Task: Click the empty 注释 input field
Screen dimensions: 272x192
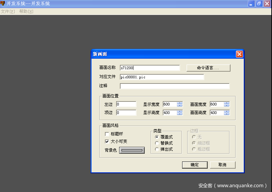Action: click(x=175, y=86)
